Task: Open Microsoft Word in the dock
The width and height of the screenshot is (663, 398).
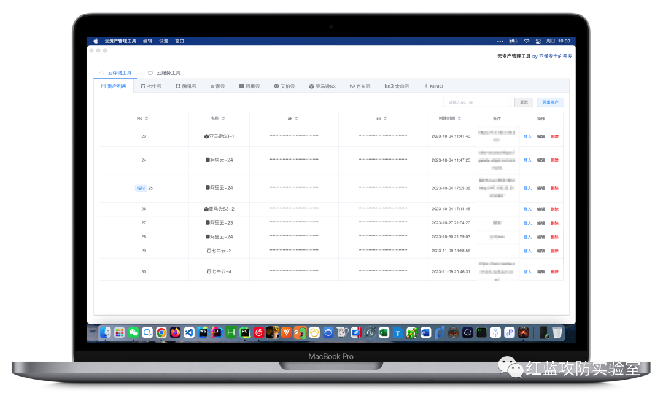Action: pos(426,333)
